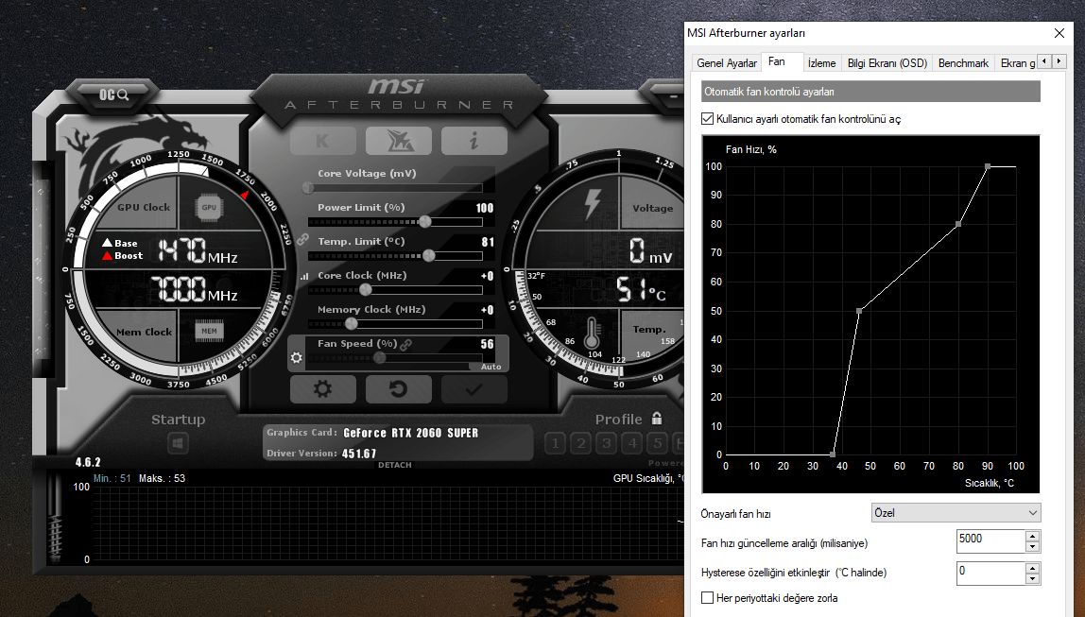Increase hysteresis value stepper

click(1032, 568)
